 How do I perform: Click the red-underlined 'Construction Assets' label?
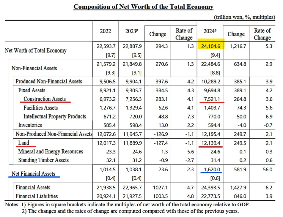point(45,99)
